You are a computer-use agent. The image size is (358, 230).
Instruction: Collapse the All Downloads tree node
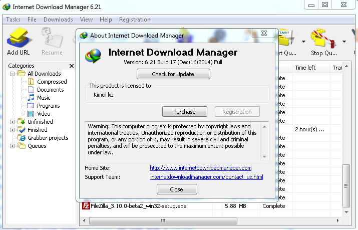point(13,74)
